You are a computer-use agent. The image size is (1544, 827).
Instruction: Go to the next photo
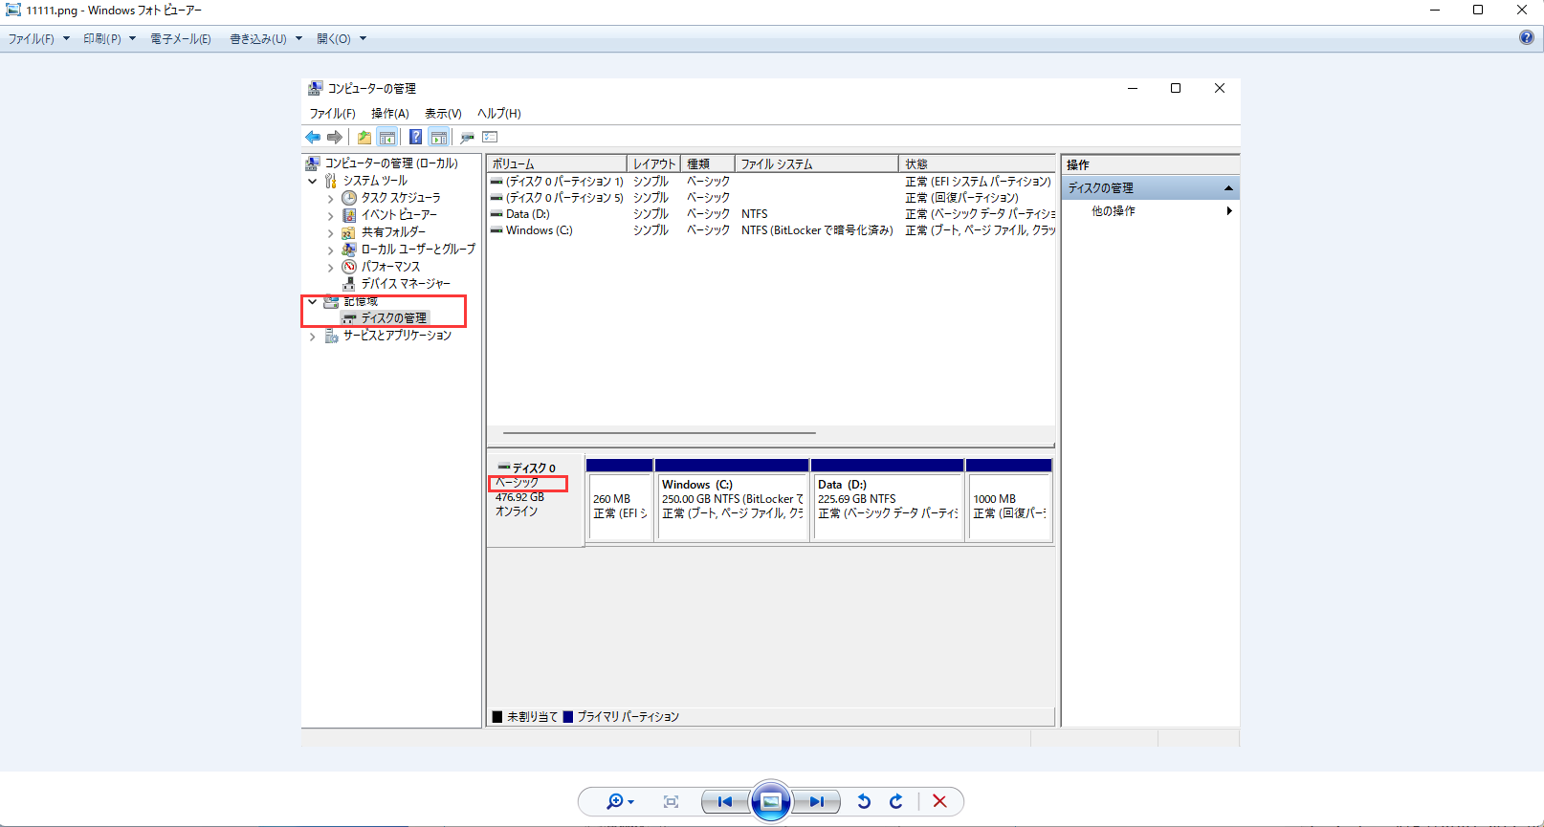[x=817, y=801]
